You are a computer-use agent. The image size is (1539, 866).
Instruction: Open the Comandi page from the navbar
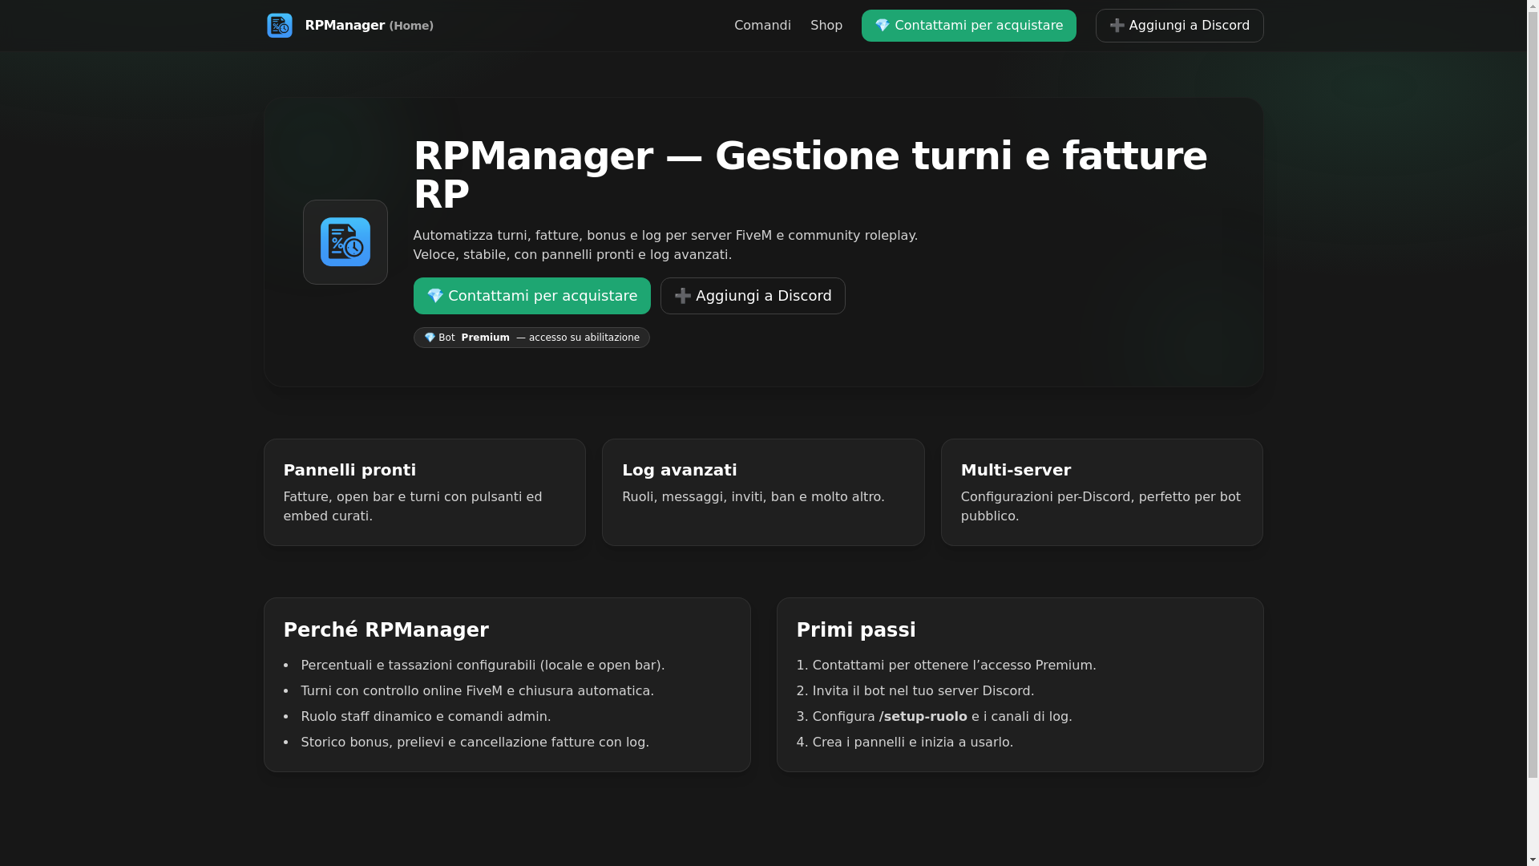762,26
